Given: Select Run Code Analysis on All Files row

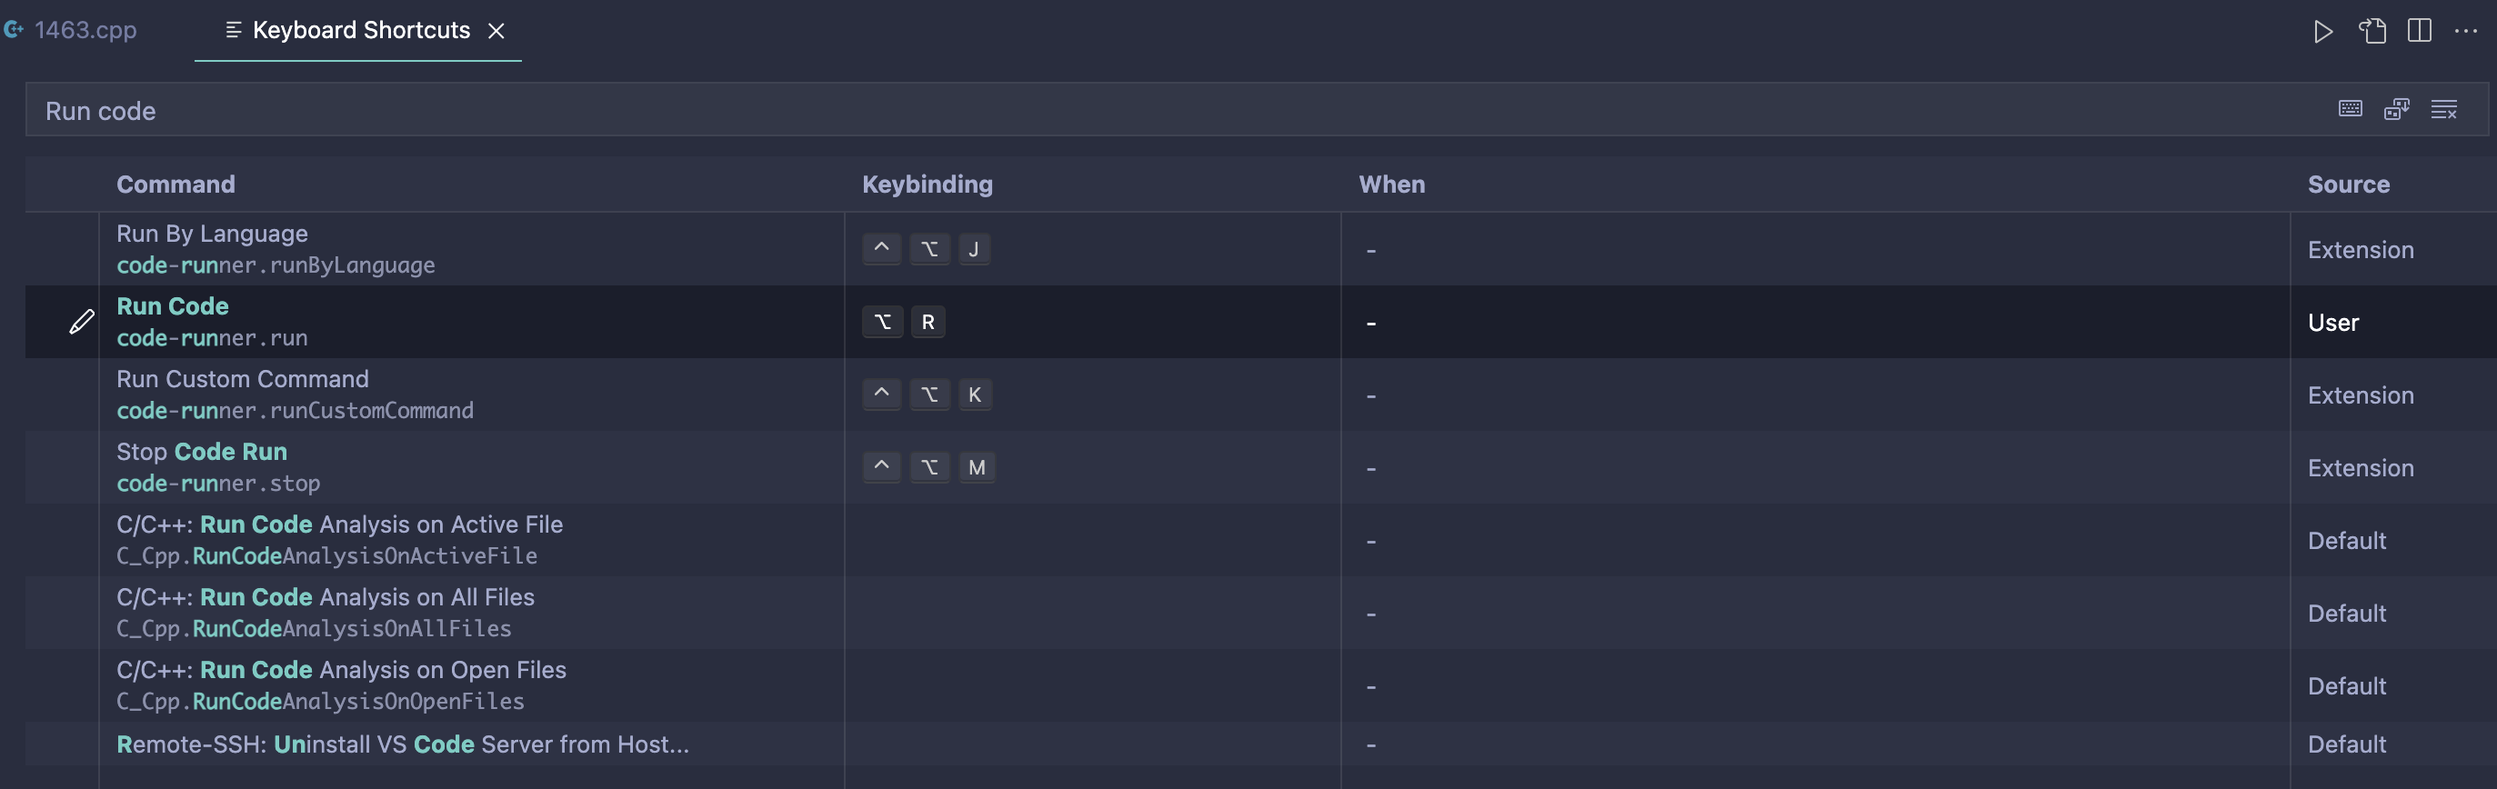Looking at the screenshot, I should 1260,613.
